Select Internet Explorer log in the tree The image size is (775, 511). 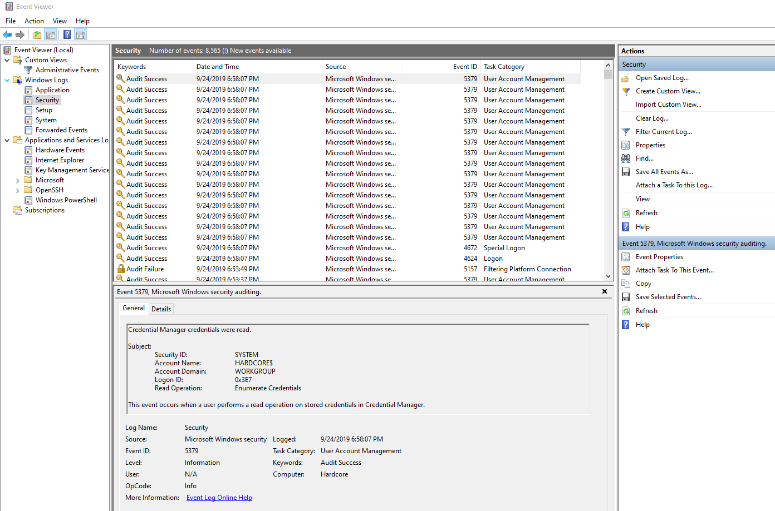60,160
